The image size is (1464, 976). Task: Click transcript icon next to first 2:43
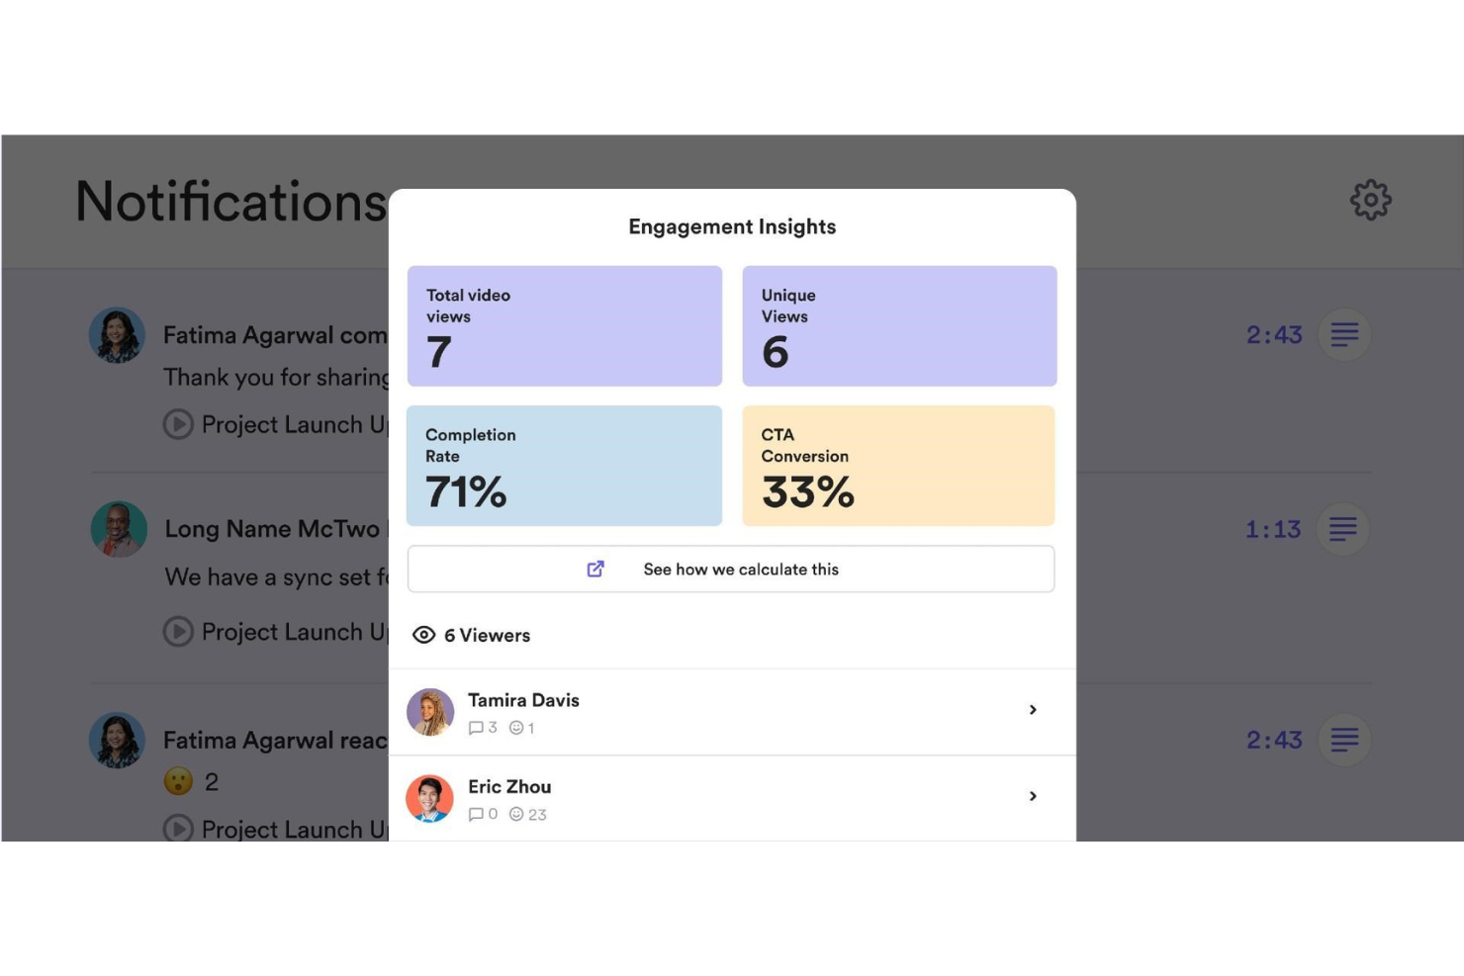[x=1344, y=334]
